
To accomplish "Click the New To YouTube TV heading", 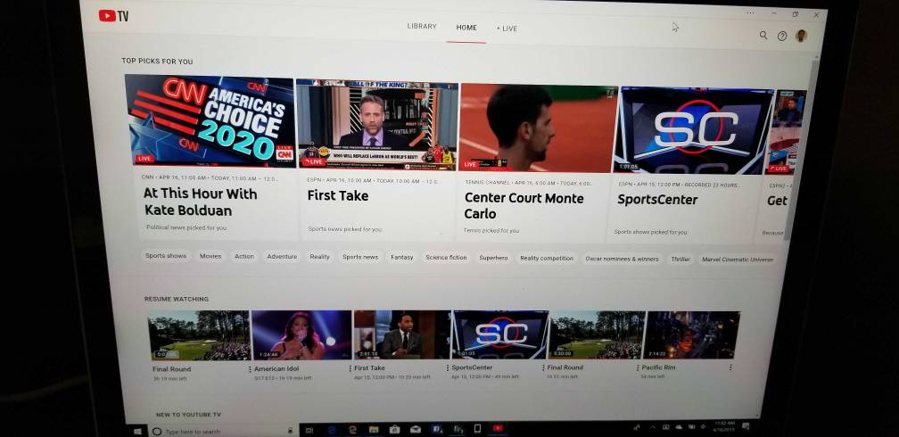I will pos(189,414).
